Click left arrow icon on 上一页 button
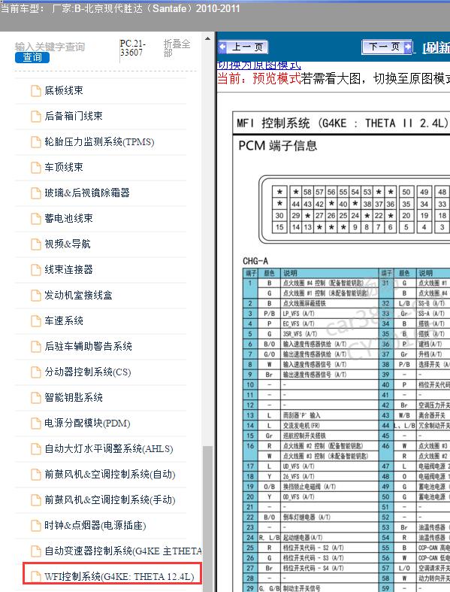Viewport: 450px width, 592px height. [x=223, y=47]
